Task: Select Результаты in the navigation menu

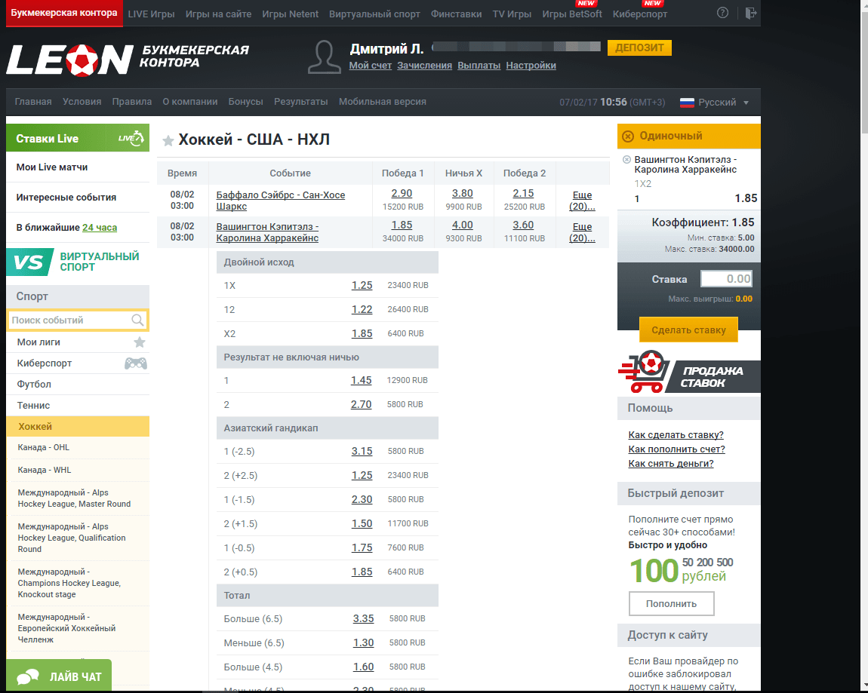Action: (x=300, y=102)
